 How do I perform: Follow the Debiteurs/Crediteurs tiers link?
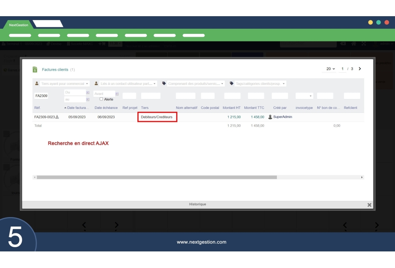coord(157,117)
